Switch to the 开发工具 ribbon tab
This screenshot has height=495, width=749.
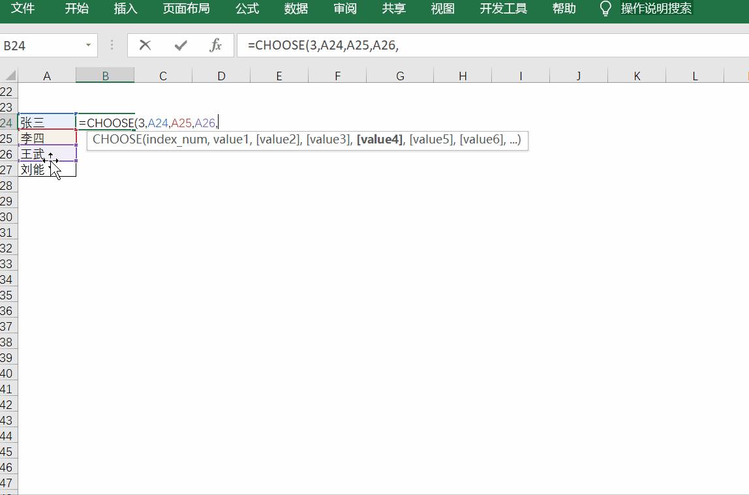(x=503, y=8)
